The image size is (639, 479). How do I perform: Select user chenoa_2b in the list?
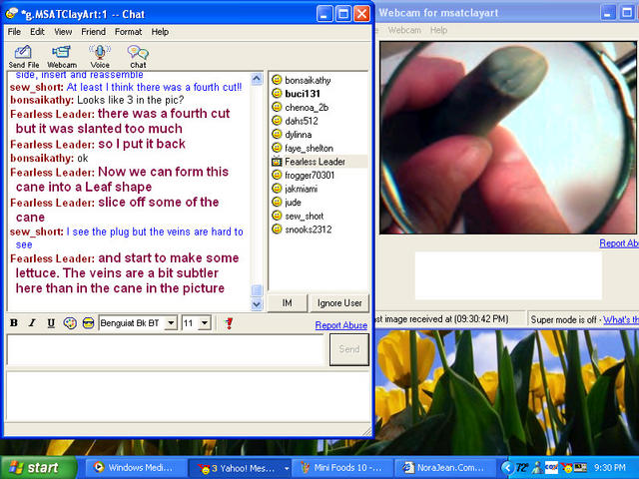tap(307, 108)
